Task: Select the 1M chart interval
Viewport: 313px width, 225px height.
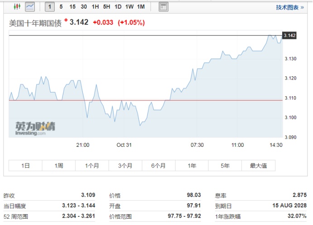Action: (141, 7)
